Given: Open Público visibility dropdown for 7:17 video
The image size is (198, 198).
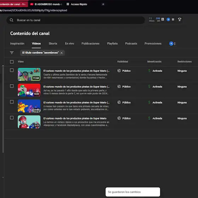Looking at the screenshot, I should [127, 118].
